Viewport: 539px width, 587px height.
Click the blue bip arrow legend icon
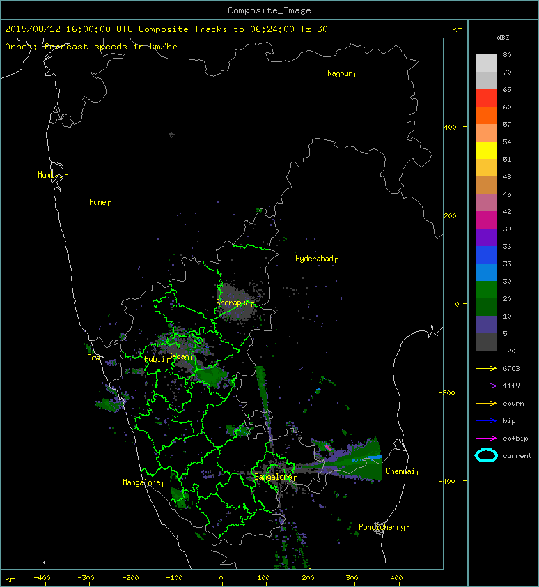point(486,421)
